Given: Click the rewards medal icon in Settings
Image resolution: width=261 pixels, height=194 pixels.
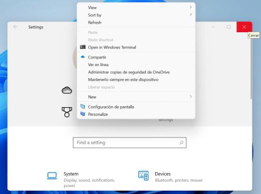Looking at the screenshot, I should (67, 112).
